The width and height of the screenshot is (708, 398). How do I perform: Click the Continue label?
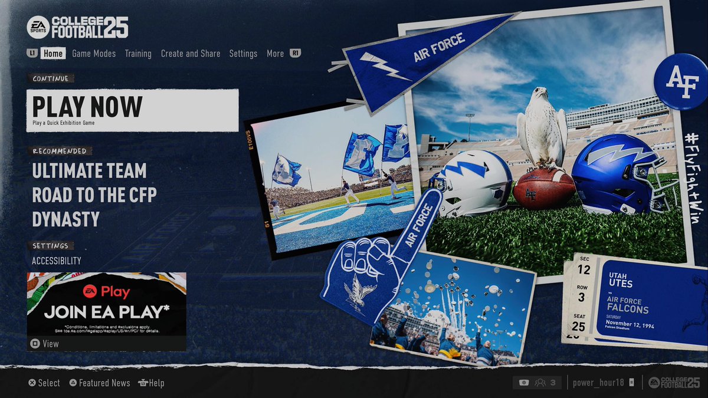[x=51, y=78]
